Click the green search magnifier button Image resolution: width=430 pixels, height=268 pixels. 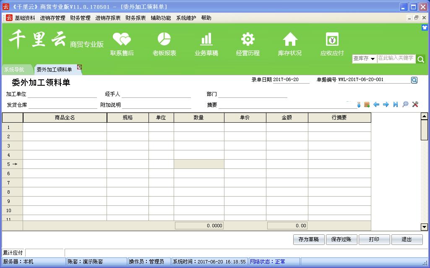[x=421, y=59]
